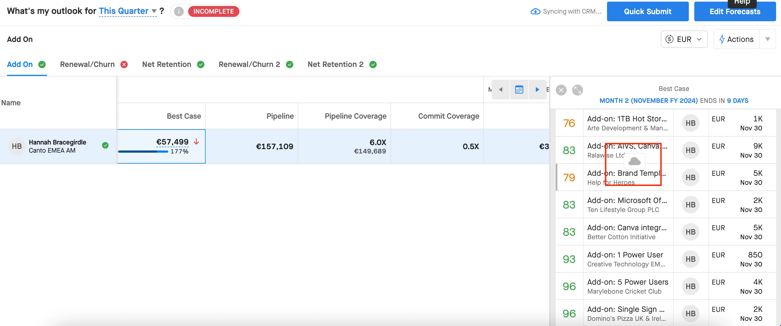This screenshot has width=781, height=326.
Task: Click the red X status on Renewal/Churn
Action: 124,64
